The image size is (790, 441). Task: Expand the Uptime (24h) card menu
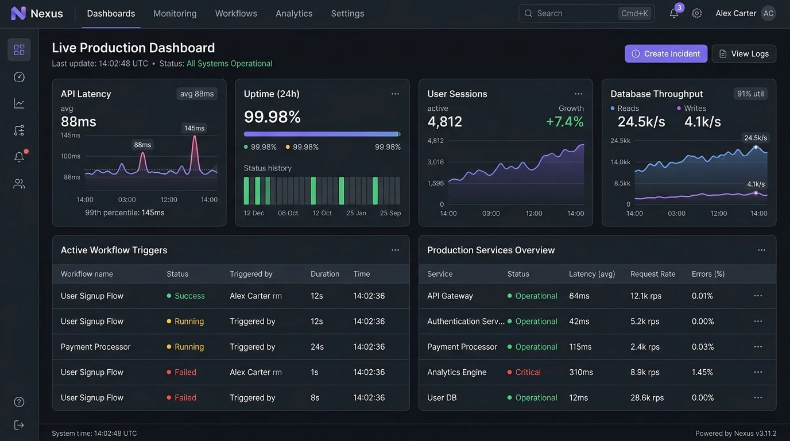coord(395,94)
